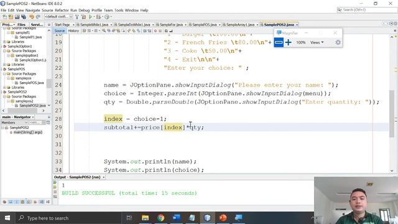Select main(String[] args) in Navigator
Image resolution: width=398 pixels, height=224 pixels.
(x=27, y=133)
